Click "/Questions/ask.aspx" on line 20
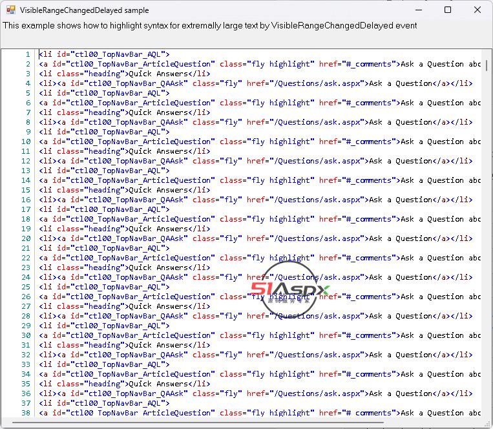 pyautogui.click(x=317, y=238)
